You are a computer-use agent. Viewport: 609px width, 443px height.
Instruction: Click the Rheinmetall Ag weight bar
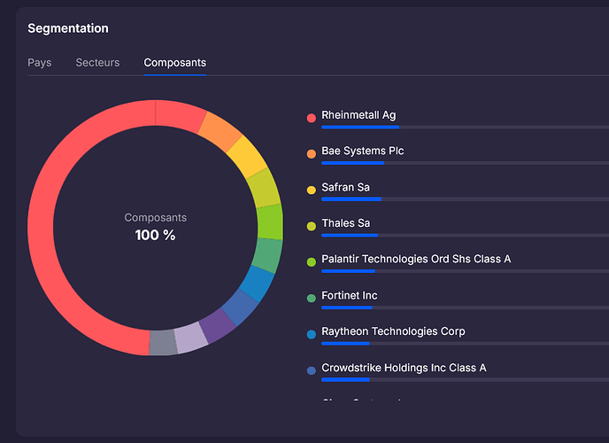tap(466, 127)
